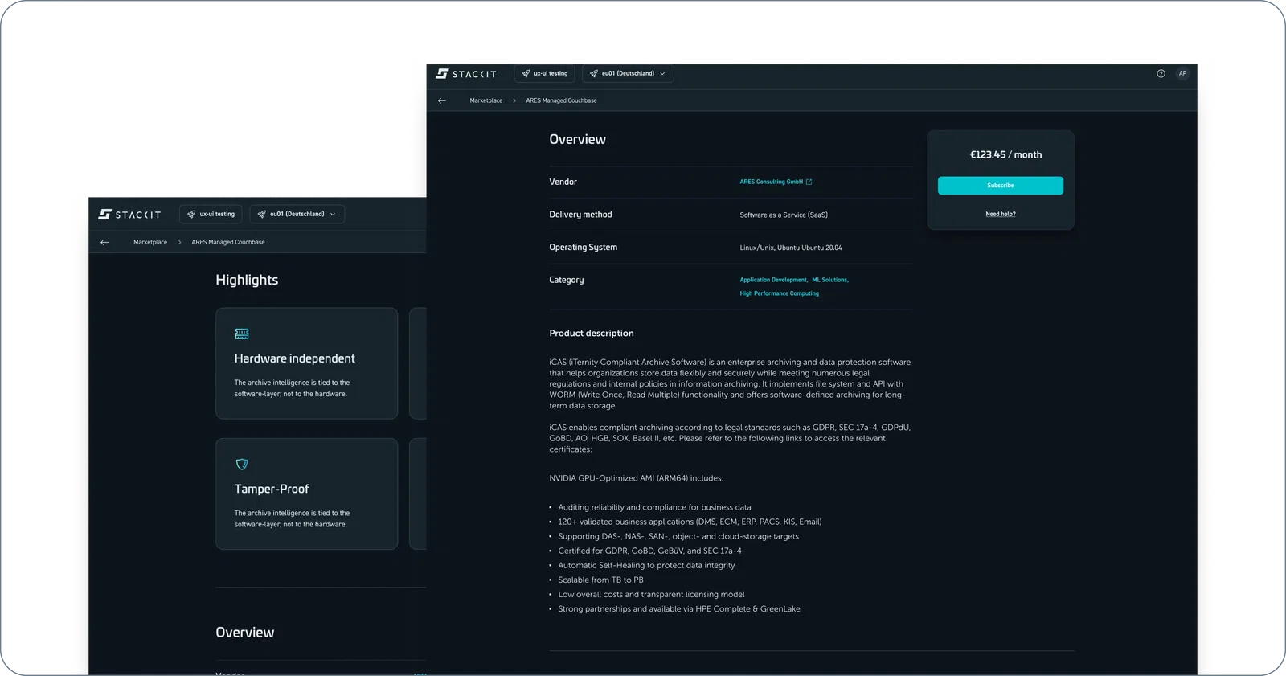Click 'NVIDIA GPU-Optimized AMI (ARM64) includes:' line
The image size is (1286, 676).
pyautogui.click(x=636, y=478)
